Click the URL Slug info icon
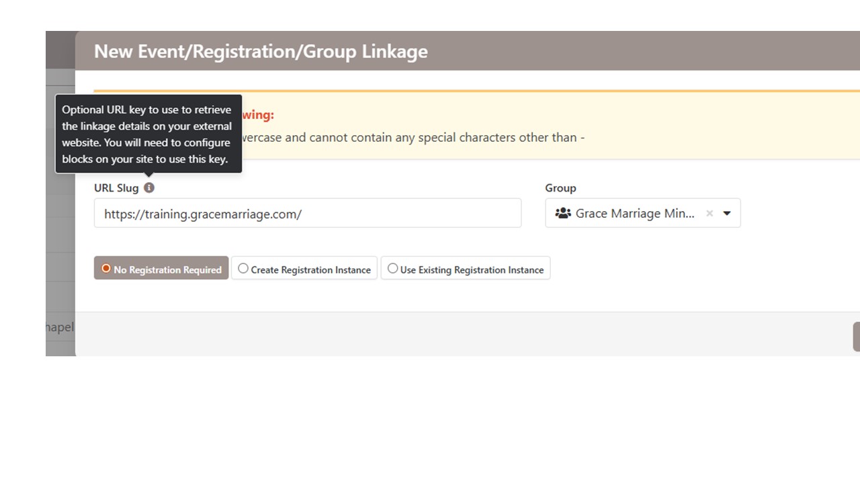860x484 pixels. click(x=149, y=188)
